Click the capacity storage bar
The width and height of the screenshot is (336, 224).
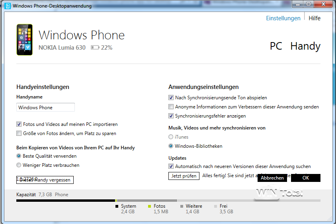(168, 201)
